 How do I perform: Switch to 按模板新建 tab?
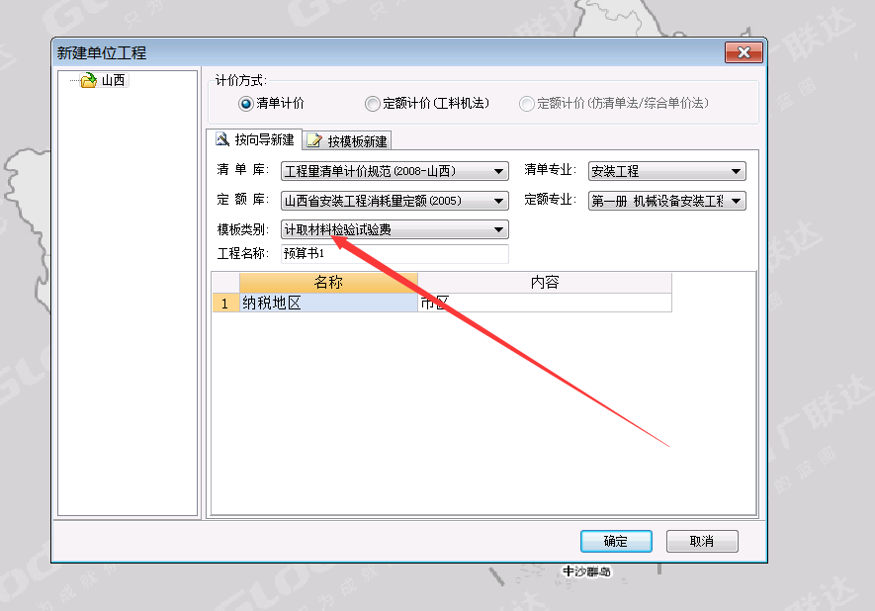click(347, 141)
